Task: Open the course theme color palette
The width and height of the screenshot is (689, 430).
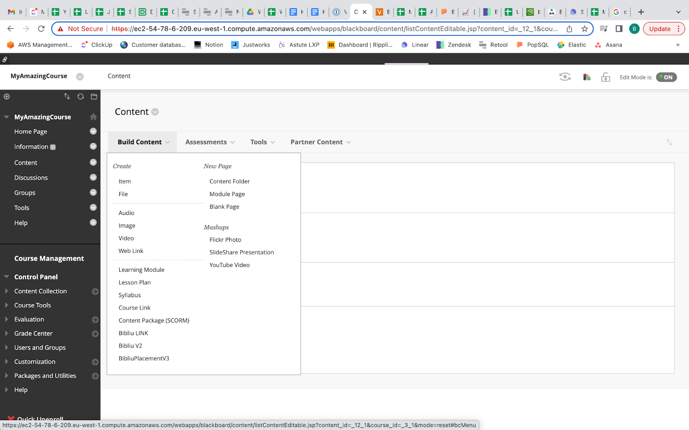Action: tap(587, 77)
